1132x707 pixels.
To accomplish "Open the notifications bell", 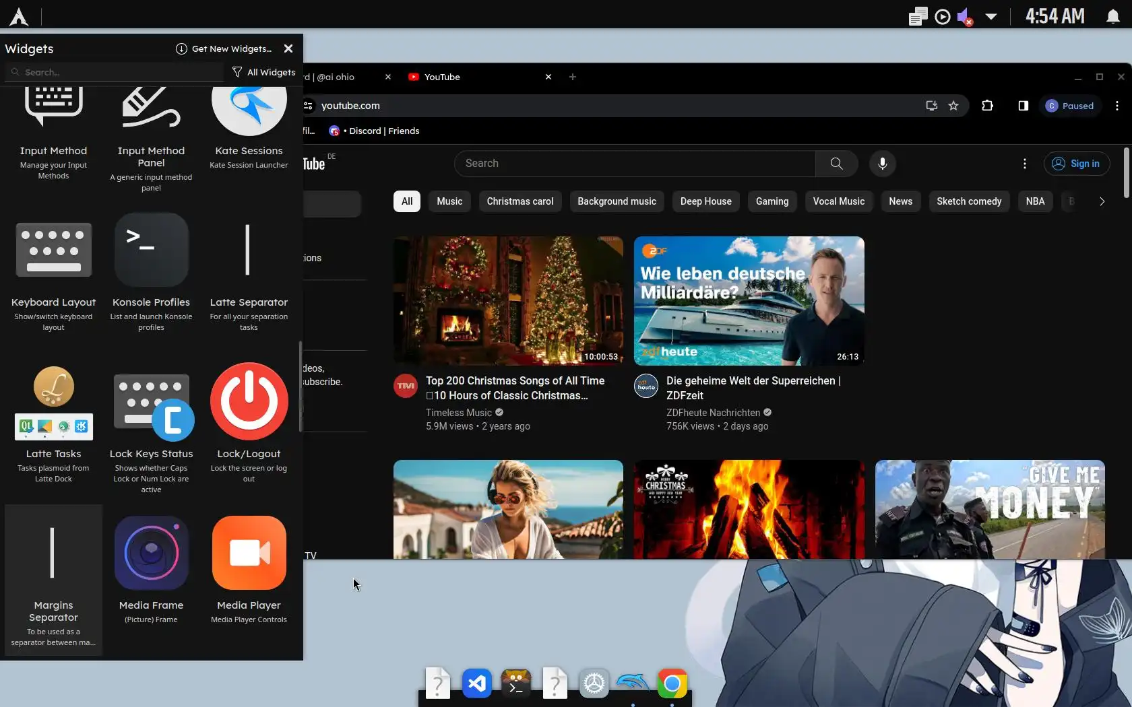I will click(x=1113, y=16).
